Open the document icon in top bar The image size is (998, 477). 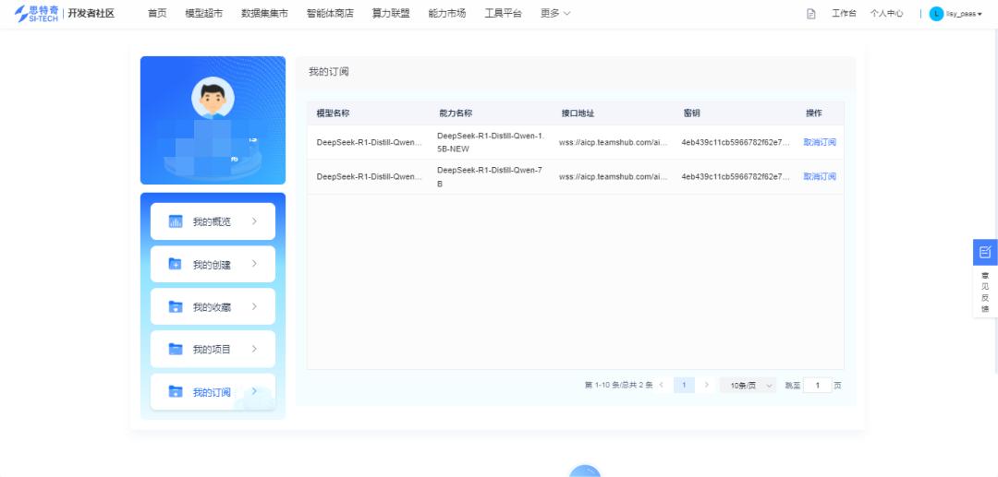pyautogui.click(x=811, y=14)
